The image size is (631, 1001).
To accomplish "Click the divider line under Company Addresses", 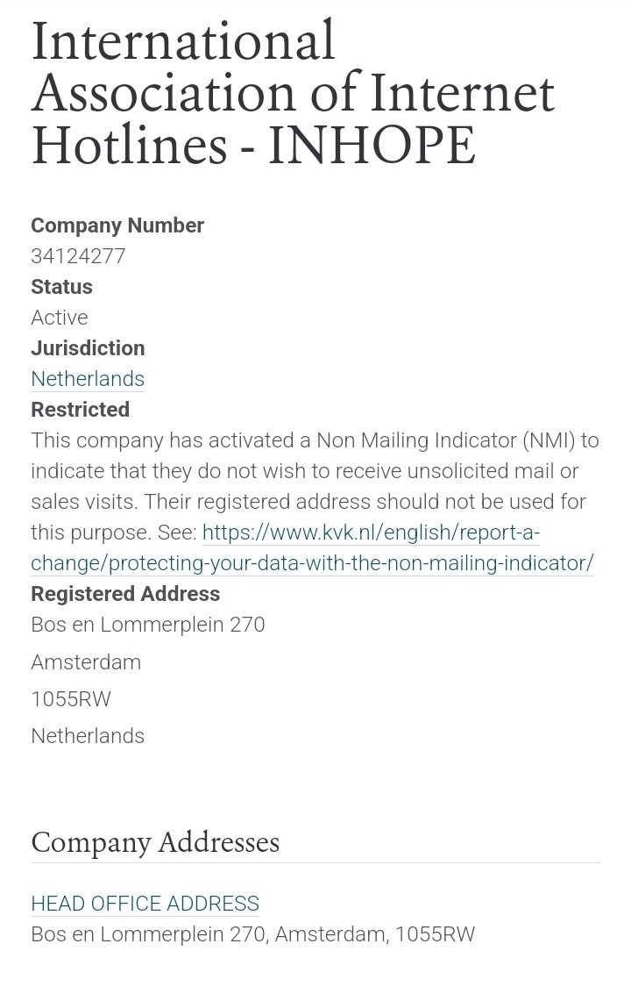I will (315, 863).
